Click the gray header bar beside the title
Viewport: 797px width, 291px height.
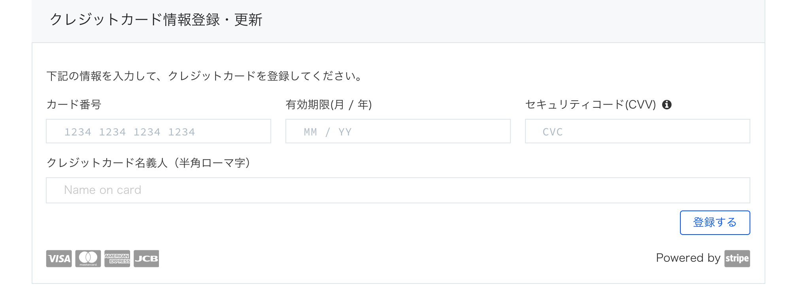[514, 21]
